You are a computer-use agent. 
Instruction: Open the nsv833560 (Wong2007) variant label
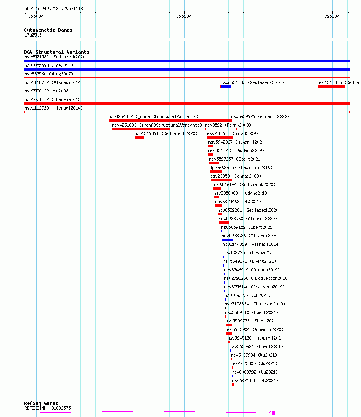point(49,74)
